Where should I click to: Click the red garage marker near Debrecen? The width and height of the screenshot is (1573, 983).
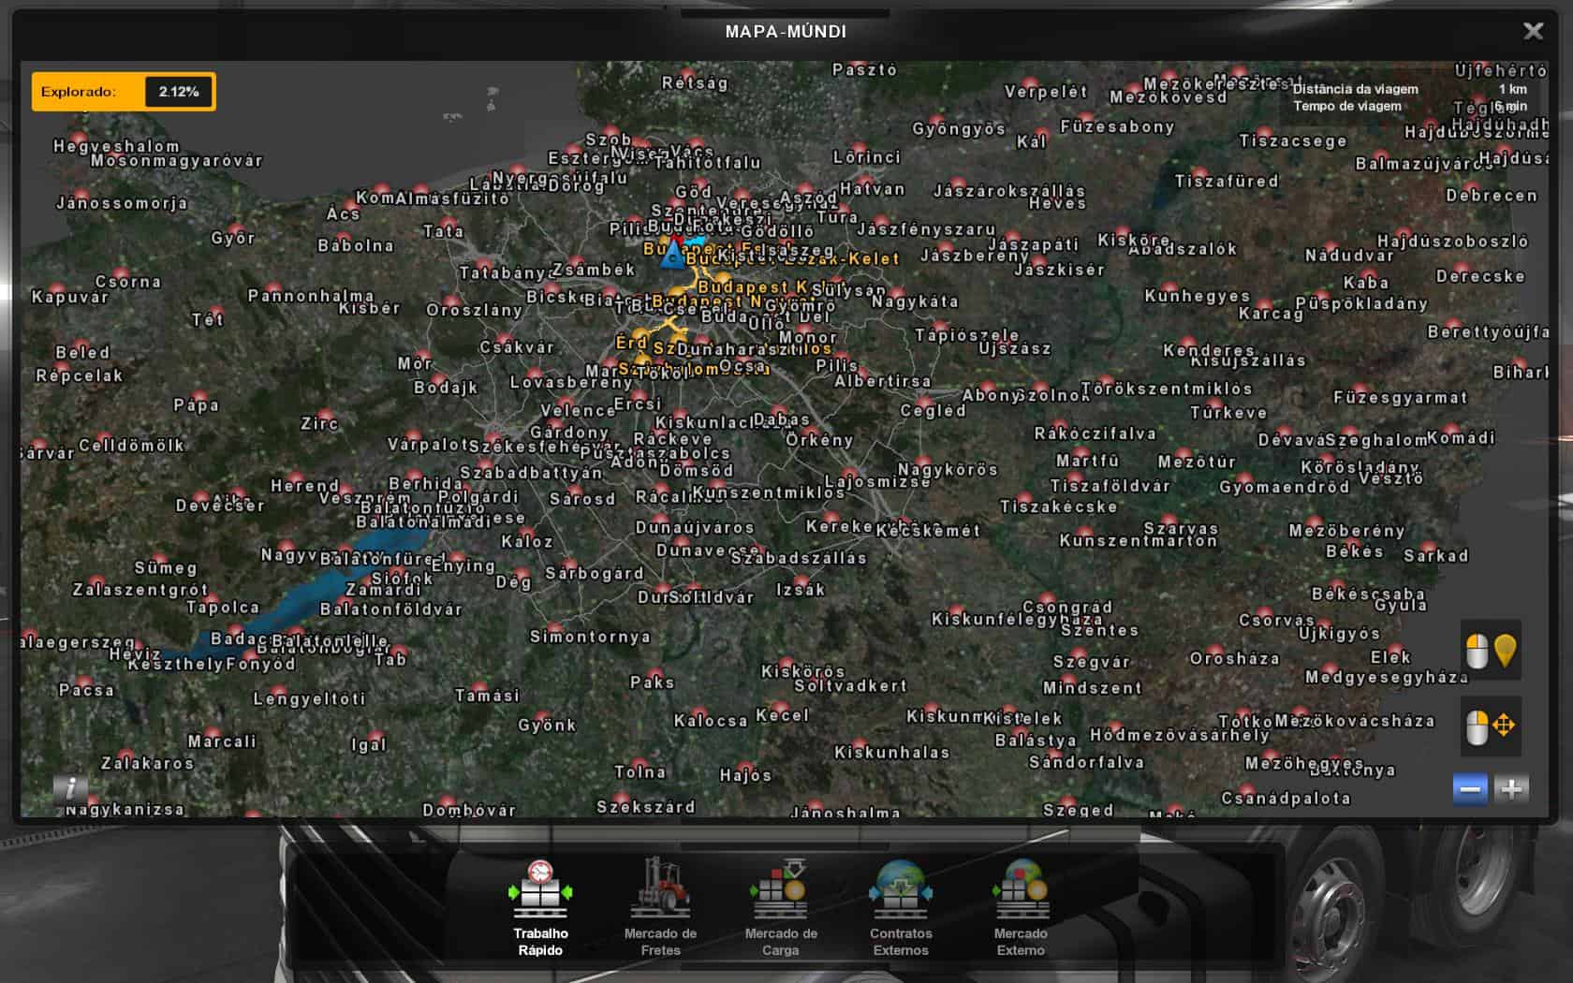coord(1472,185)
